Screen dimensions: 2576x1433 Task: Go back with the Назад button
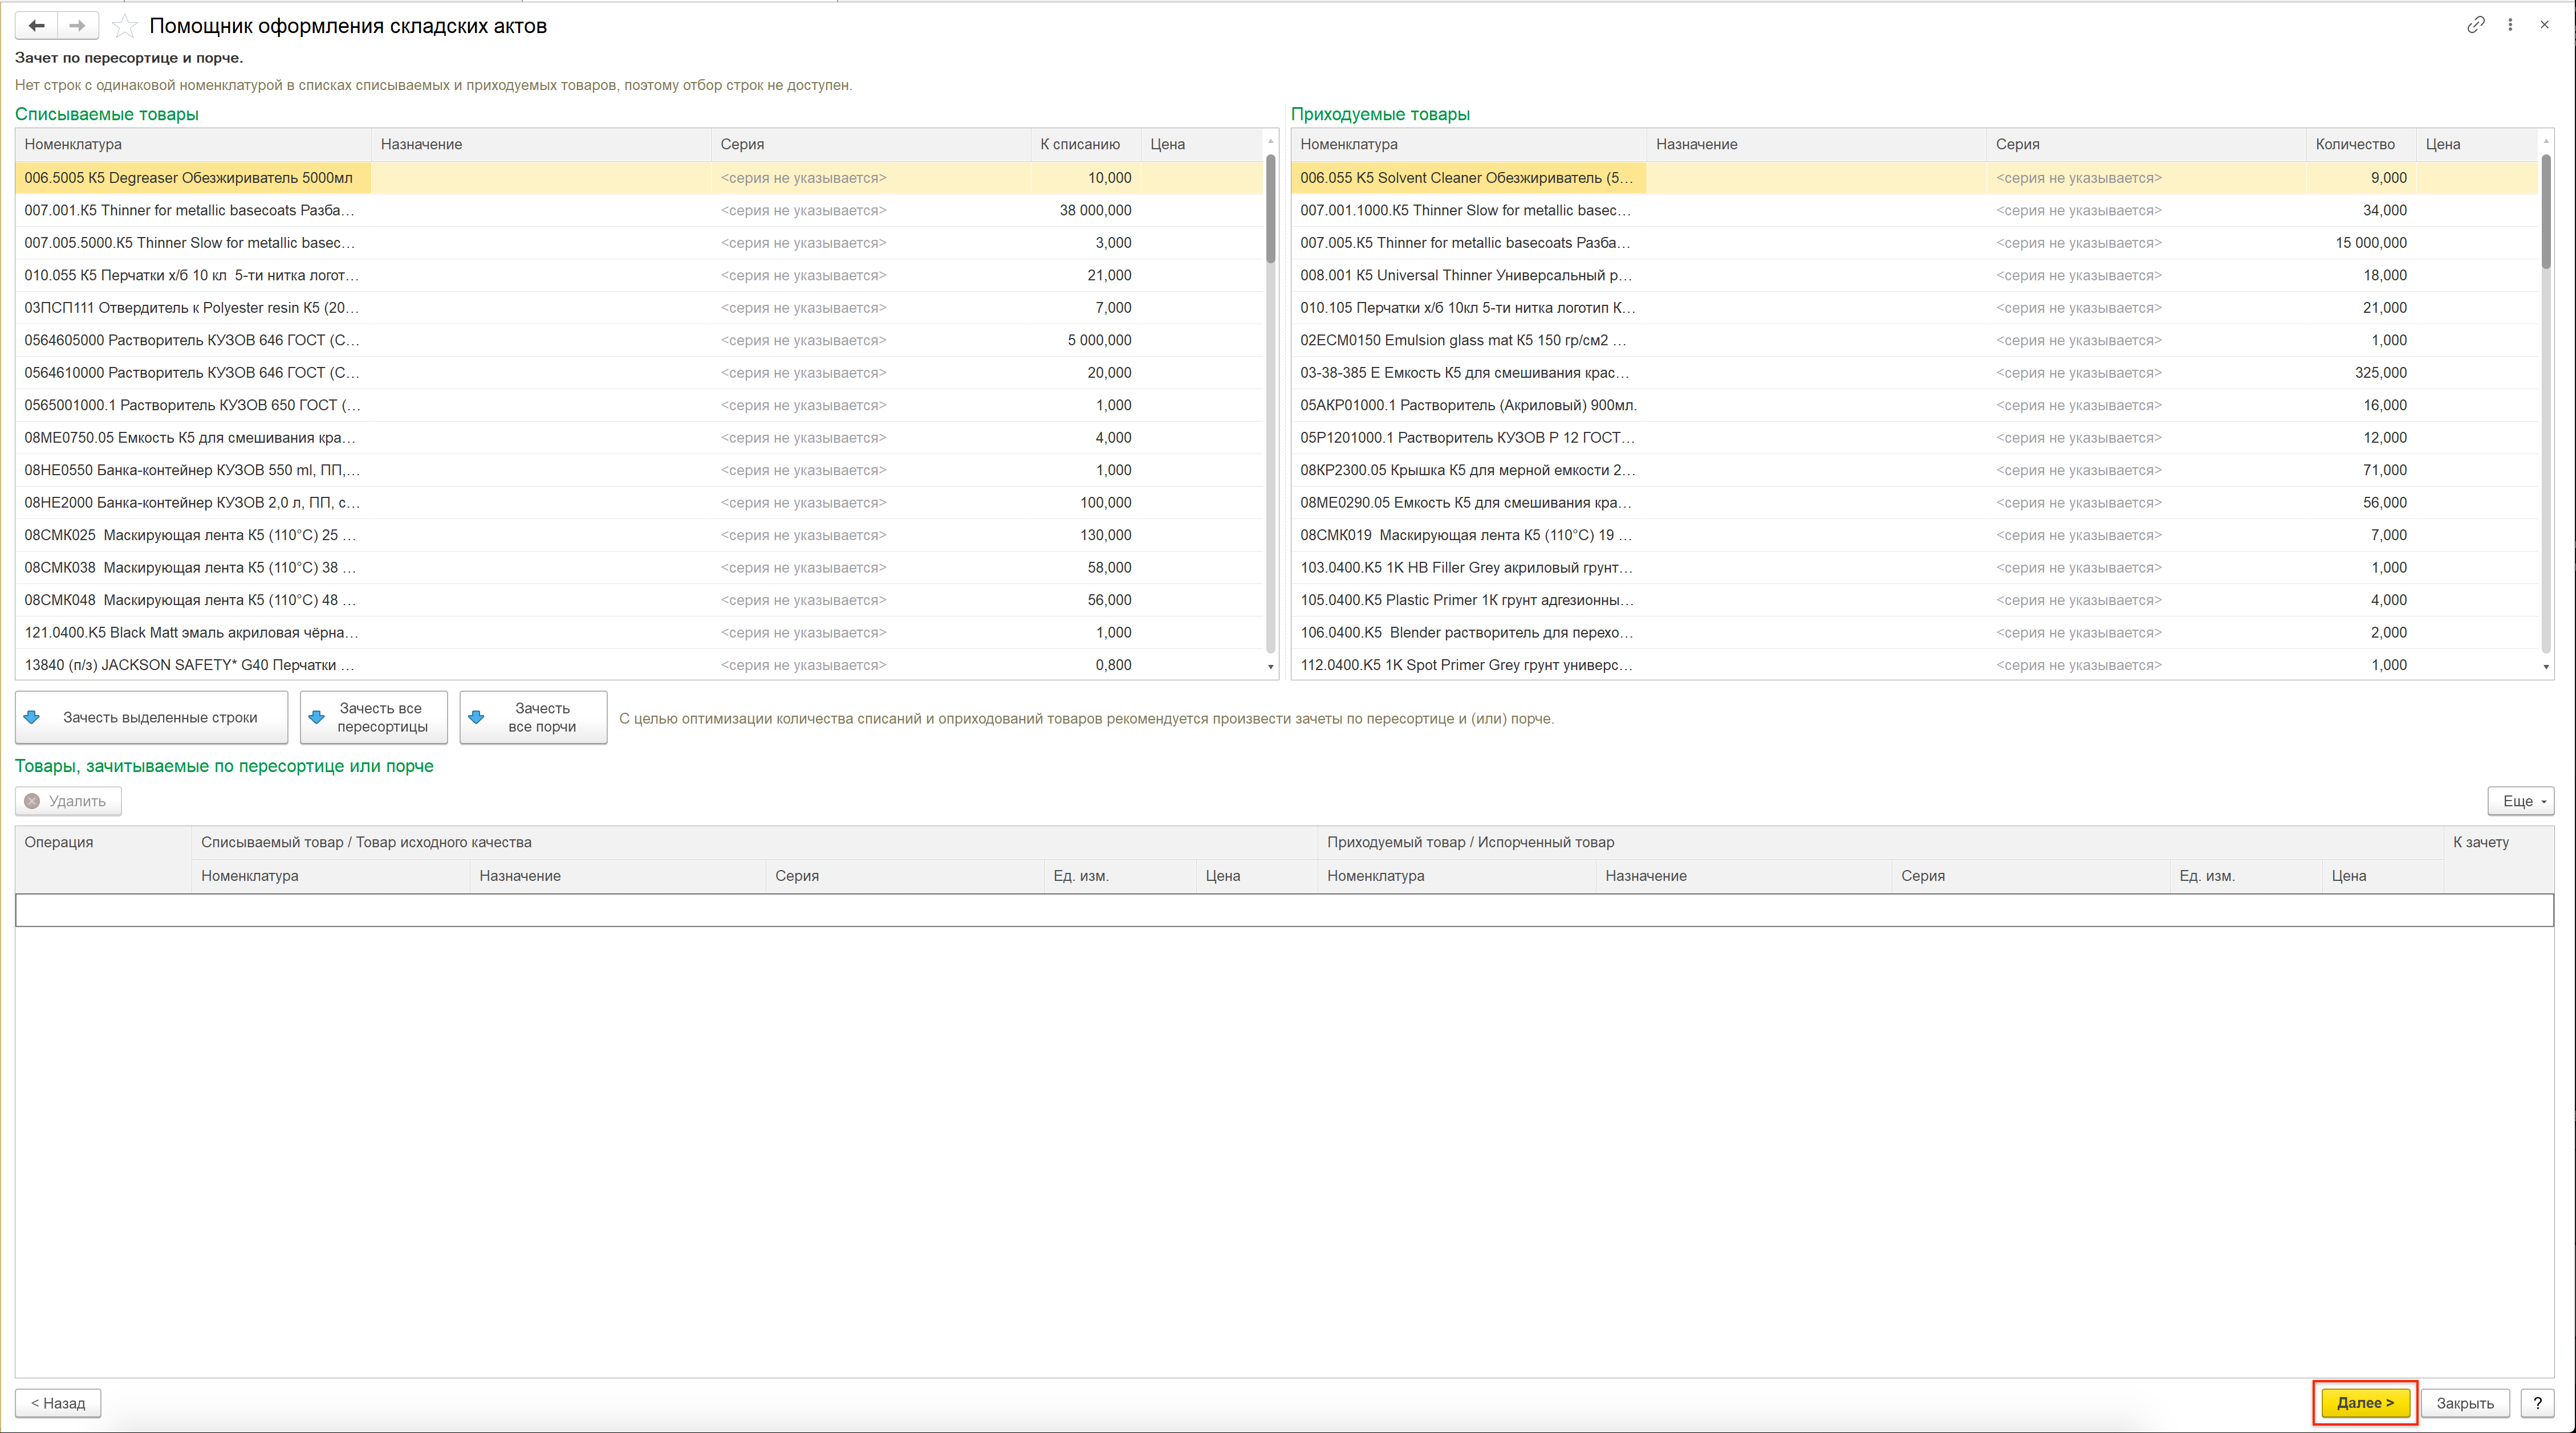[58, 1402]
